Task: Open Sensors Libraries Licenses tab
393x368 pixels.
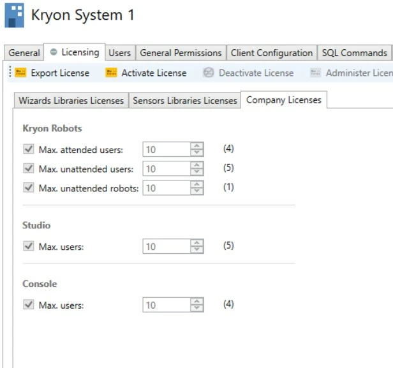Action: pyautogui.click(x=185, y=101)
